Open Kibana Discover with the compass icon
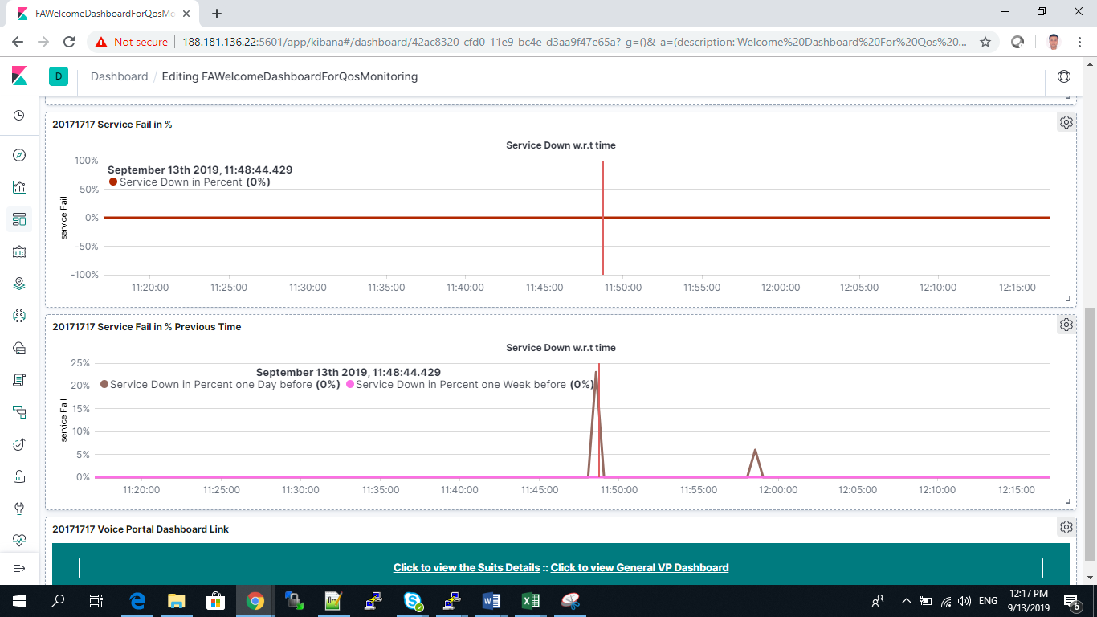 pos(18,154)
